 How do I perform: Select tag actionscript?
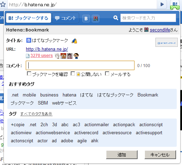click(x=151, y=125)
